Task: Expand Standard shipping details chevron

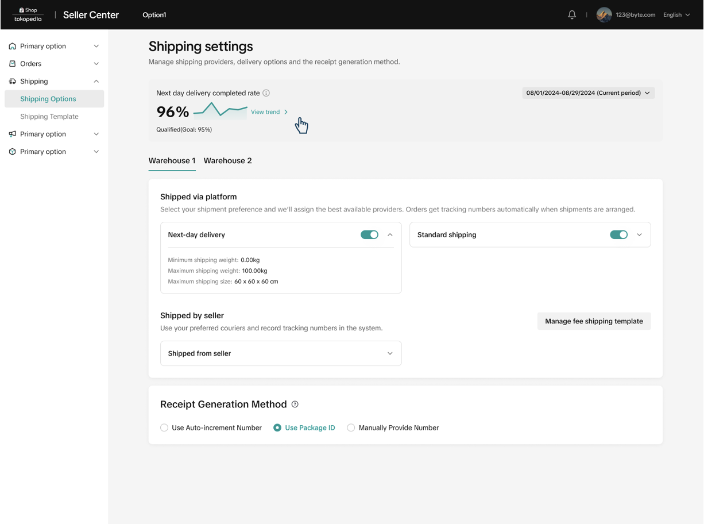Action: [639, 235]
